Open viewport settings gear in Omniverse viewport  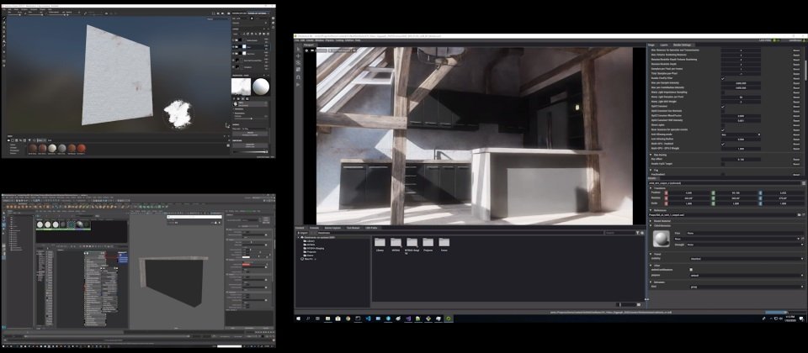306,50
